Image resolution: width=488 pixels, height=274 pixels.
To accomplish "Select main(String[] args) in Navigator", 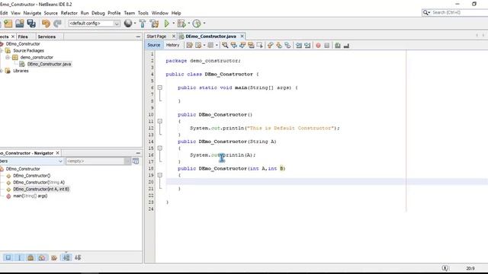I will coord(30,196).
